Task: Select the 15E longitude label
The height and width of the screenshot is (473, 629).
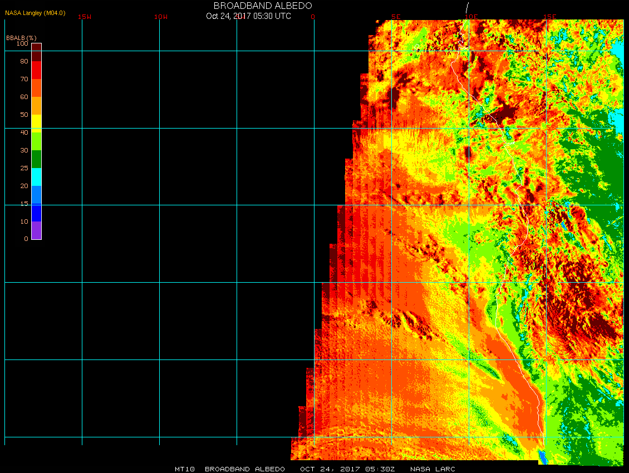Action: click(x=549, y=17)
